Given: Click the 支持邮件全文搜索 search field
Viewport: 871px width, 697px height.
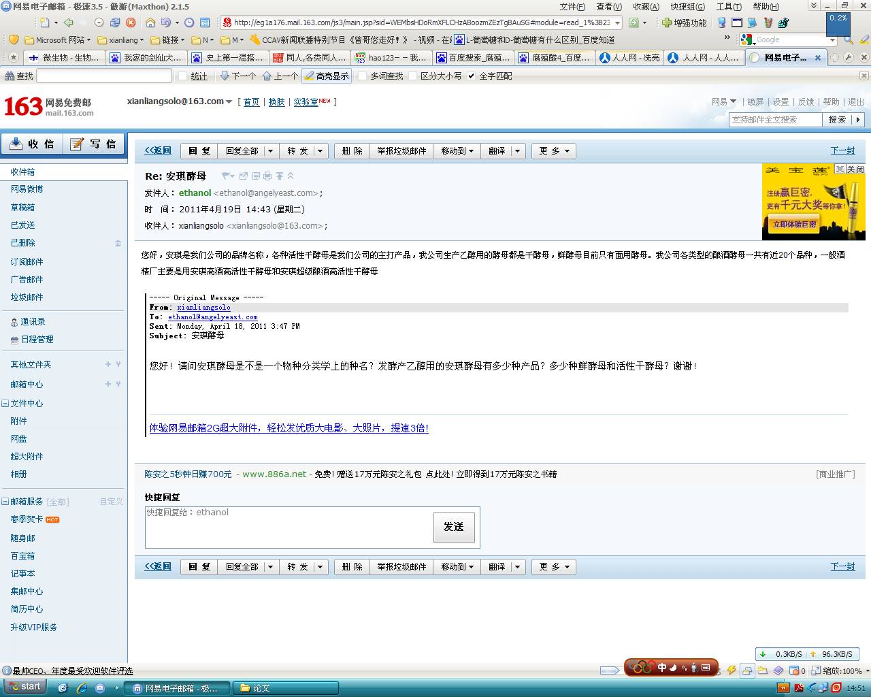Looking at the screenshot, I should click(x=775, y=120).
